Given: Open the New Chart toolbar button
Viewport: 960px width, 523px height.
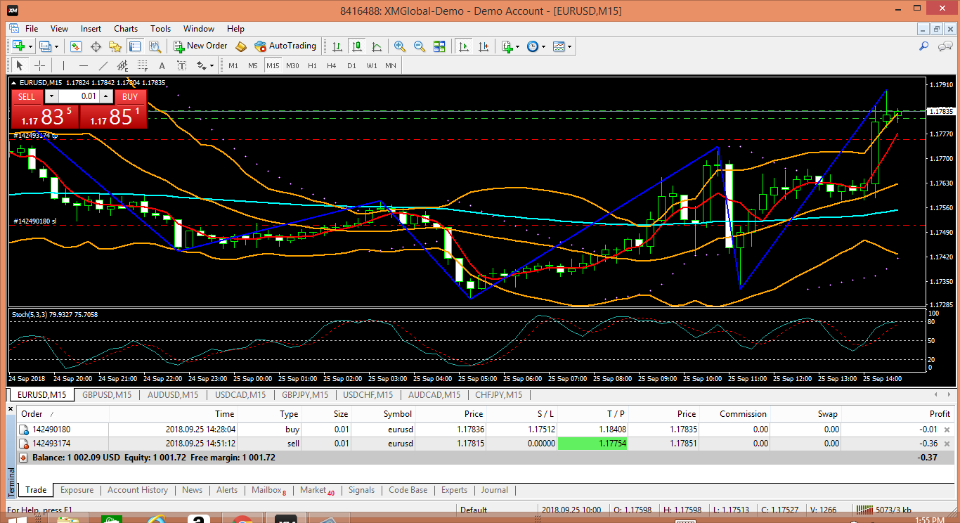Looking at the screenshot, I should (19, 46).
